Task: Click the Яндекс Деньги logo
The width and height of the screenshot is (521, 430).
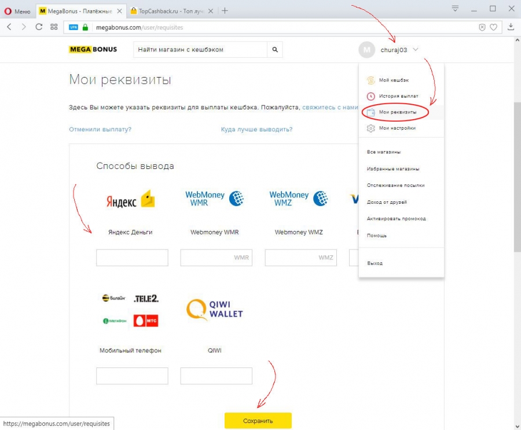Action: (x=131, y=200)
